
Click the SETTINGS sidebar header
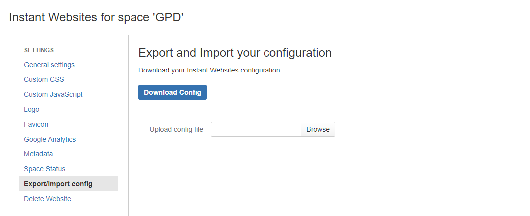(x=39, y=50)
